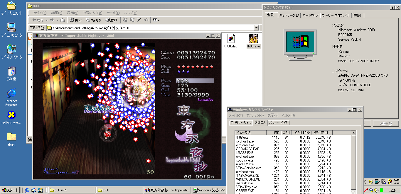Viewport: 401px width, 194px height.
Task: Click the Forward arrow in Explorer toolbar
Action: (x=52, y=20)
